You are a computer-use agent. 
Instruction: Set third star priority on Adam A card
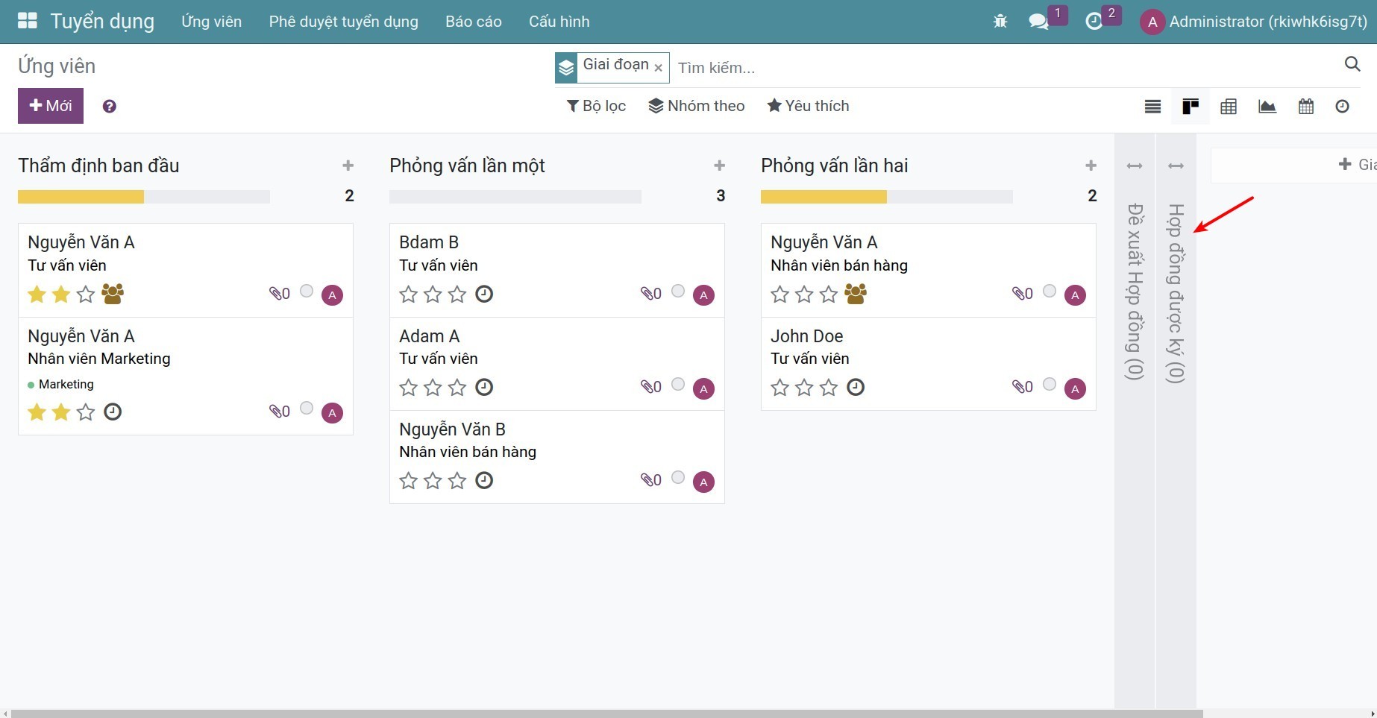click(x=457, y=388)
